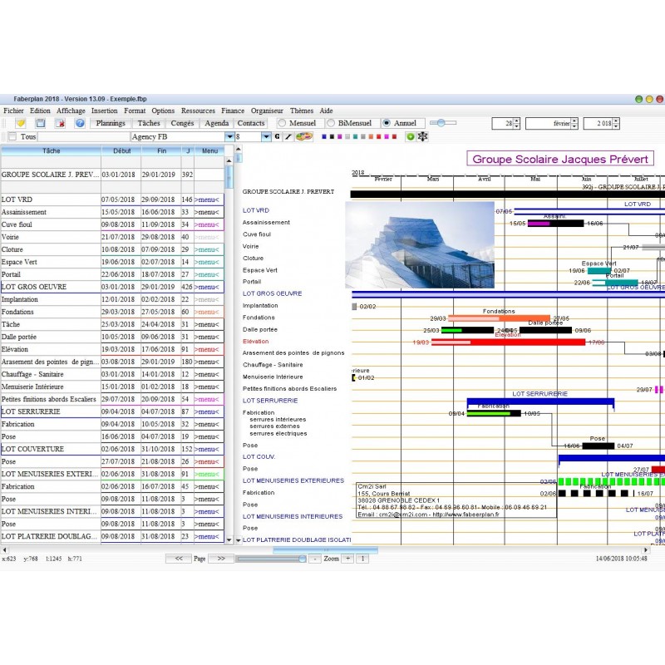Click the Contacts button
Viewport: 665px width, 665px height.
[251, 123]
